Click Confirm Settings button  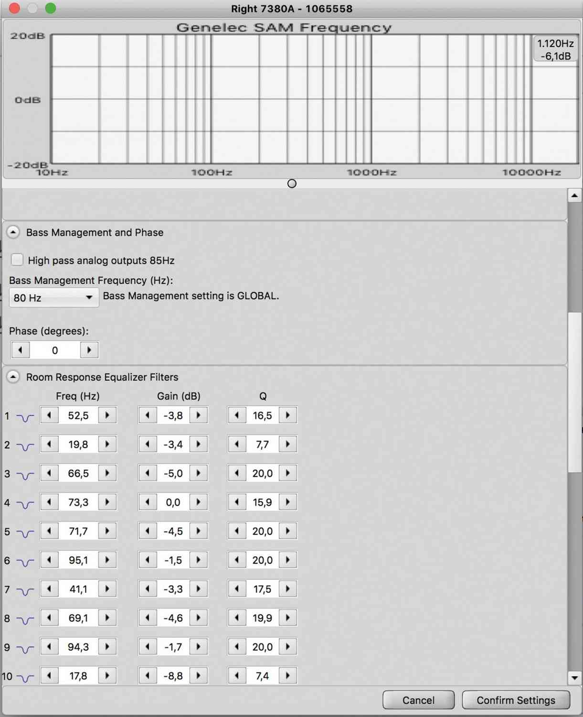tap(516, 700)
